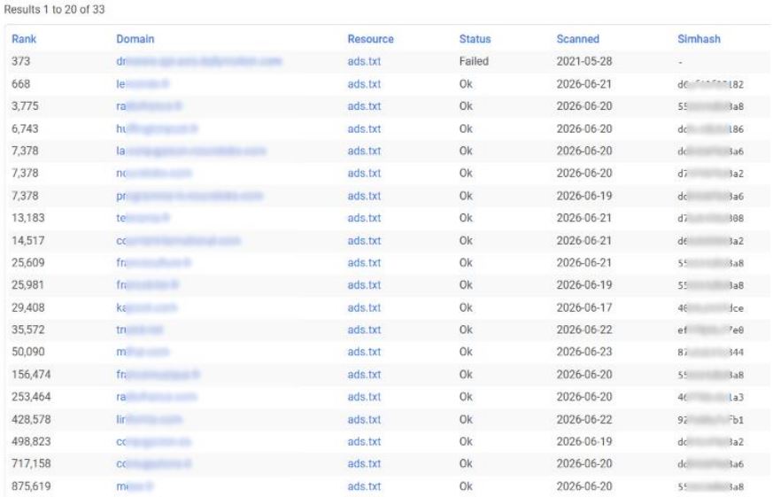Screen dimensions: 773x497
Task: Open ads.txt link in the rank 25,609 row
Action: [364, 263]
